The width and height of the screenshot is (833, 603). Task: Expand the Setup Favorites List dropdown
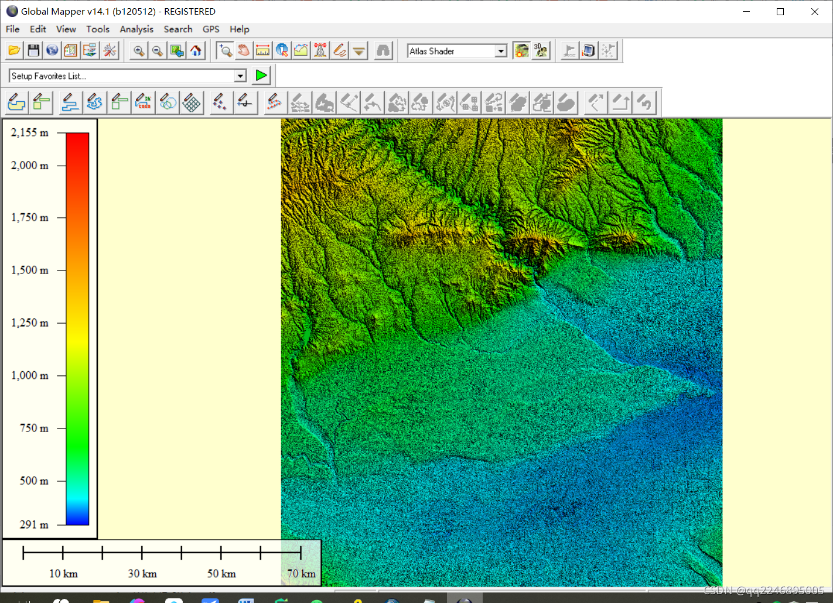pyautogui.click(x=240, y=76)
